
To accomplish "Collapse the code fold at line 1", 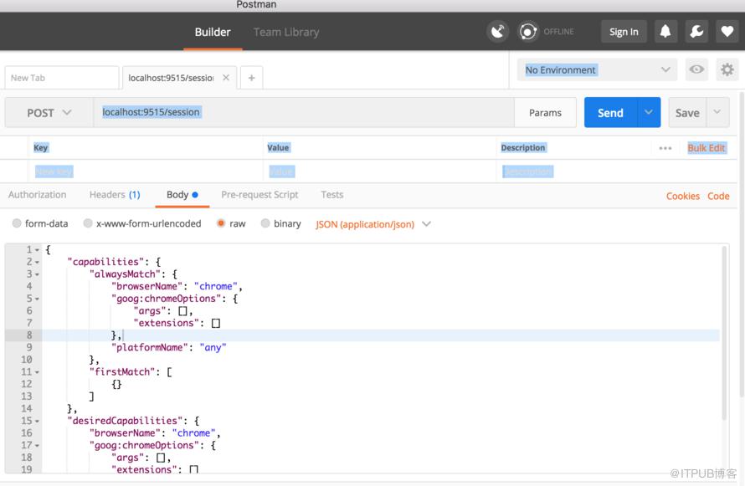I will pyautogui.click(x=37, y=250).
